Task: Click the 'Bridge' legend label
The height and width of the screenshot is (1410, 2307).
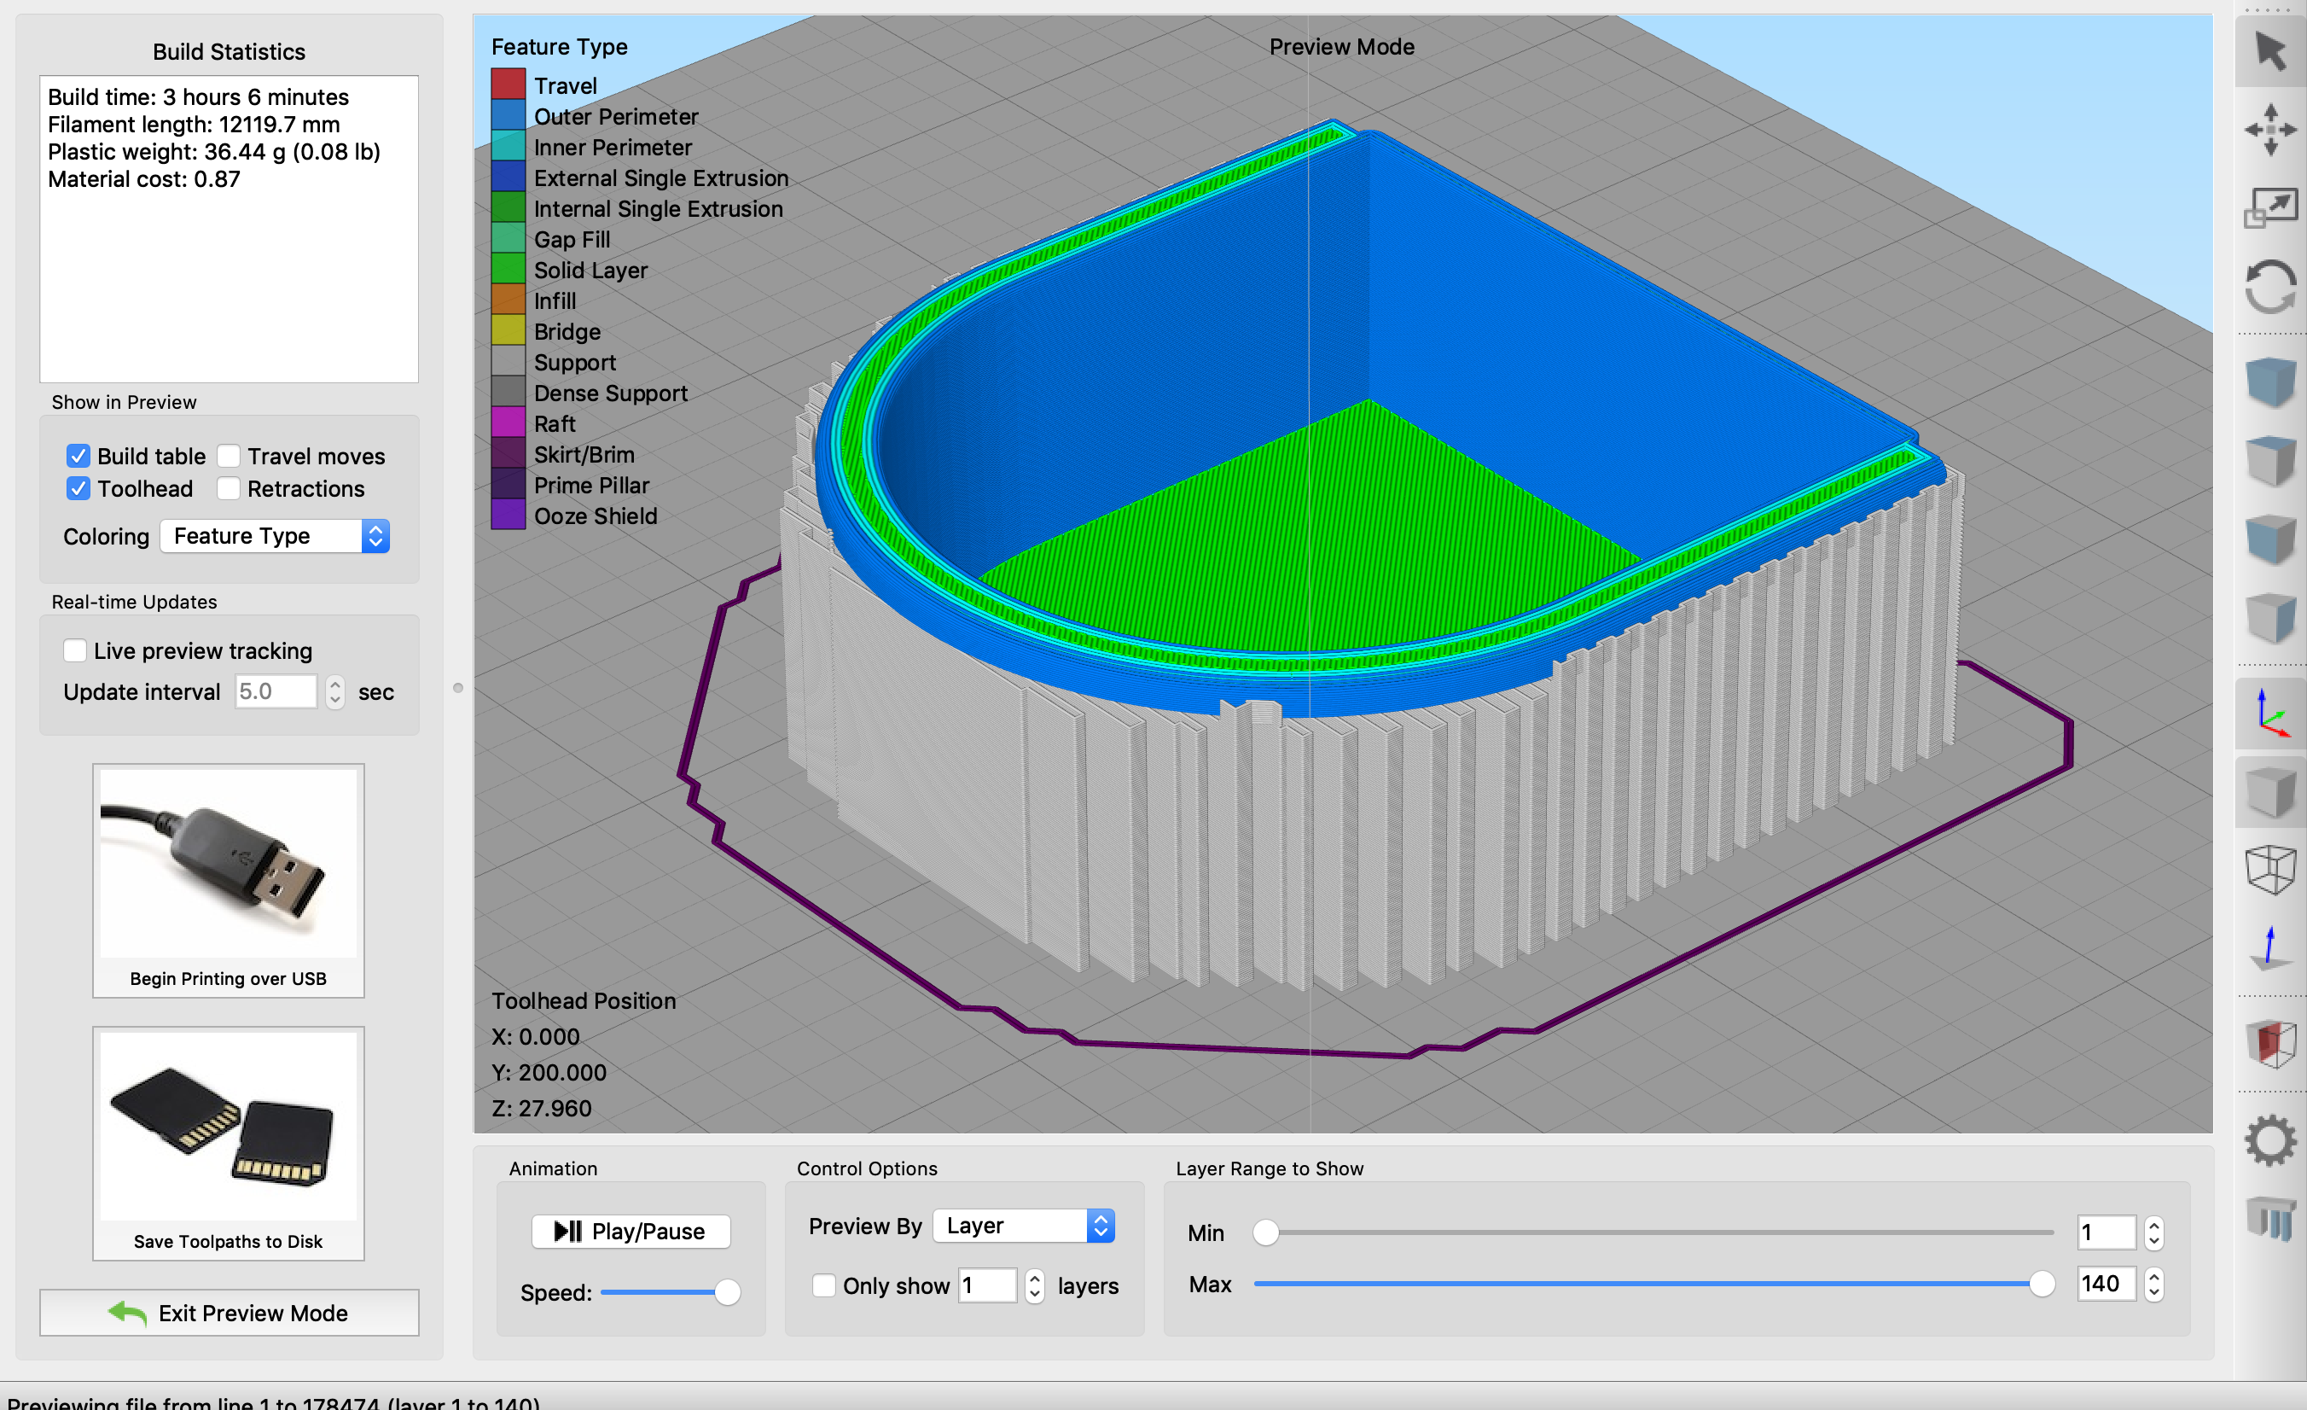Action: [567, 332]
